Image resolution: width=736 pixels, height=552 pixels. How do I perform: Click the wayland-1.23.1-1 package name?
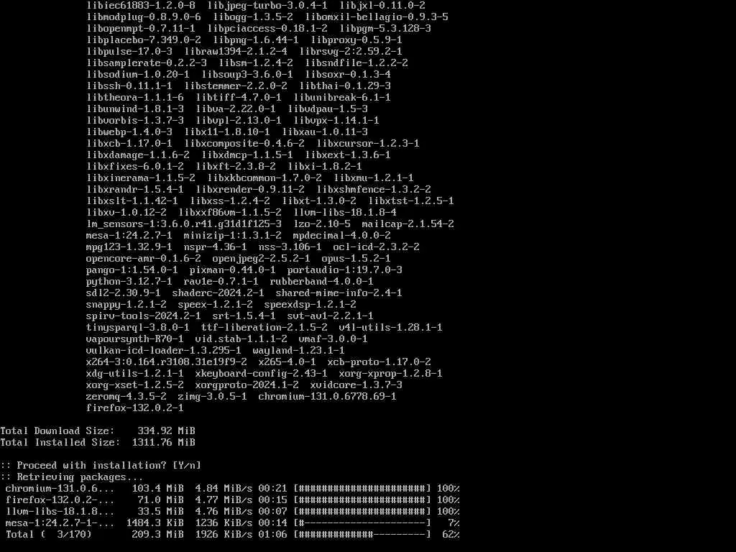pos(298,351)
